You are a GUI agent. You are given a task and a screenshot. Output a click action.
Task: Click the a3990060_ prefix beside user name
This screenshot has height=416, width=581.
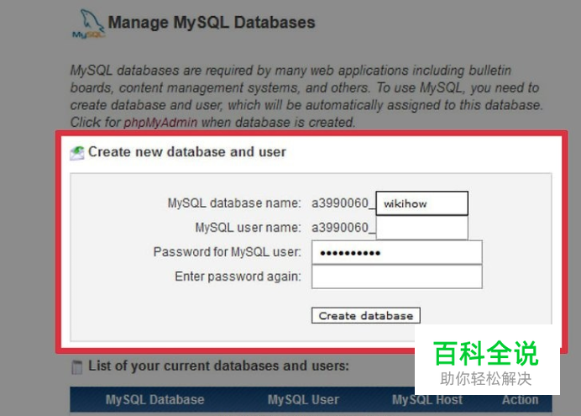tap(343, 228)
